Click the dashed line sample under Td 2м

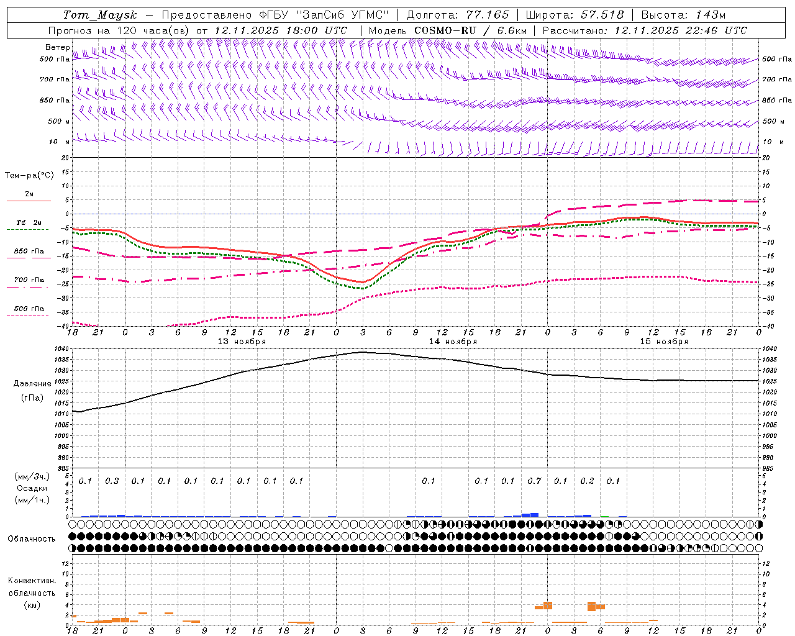[x=29, y=229]
